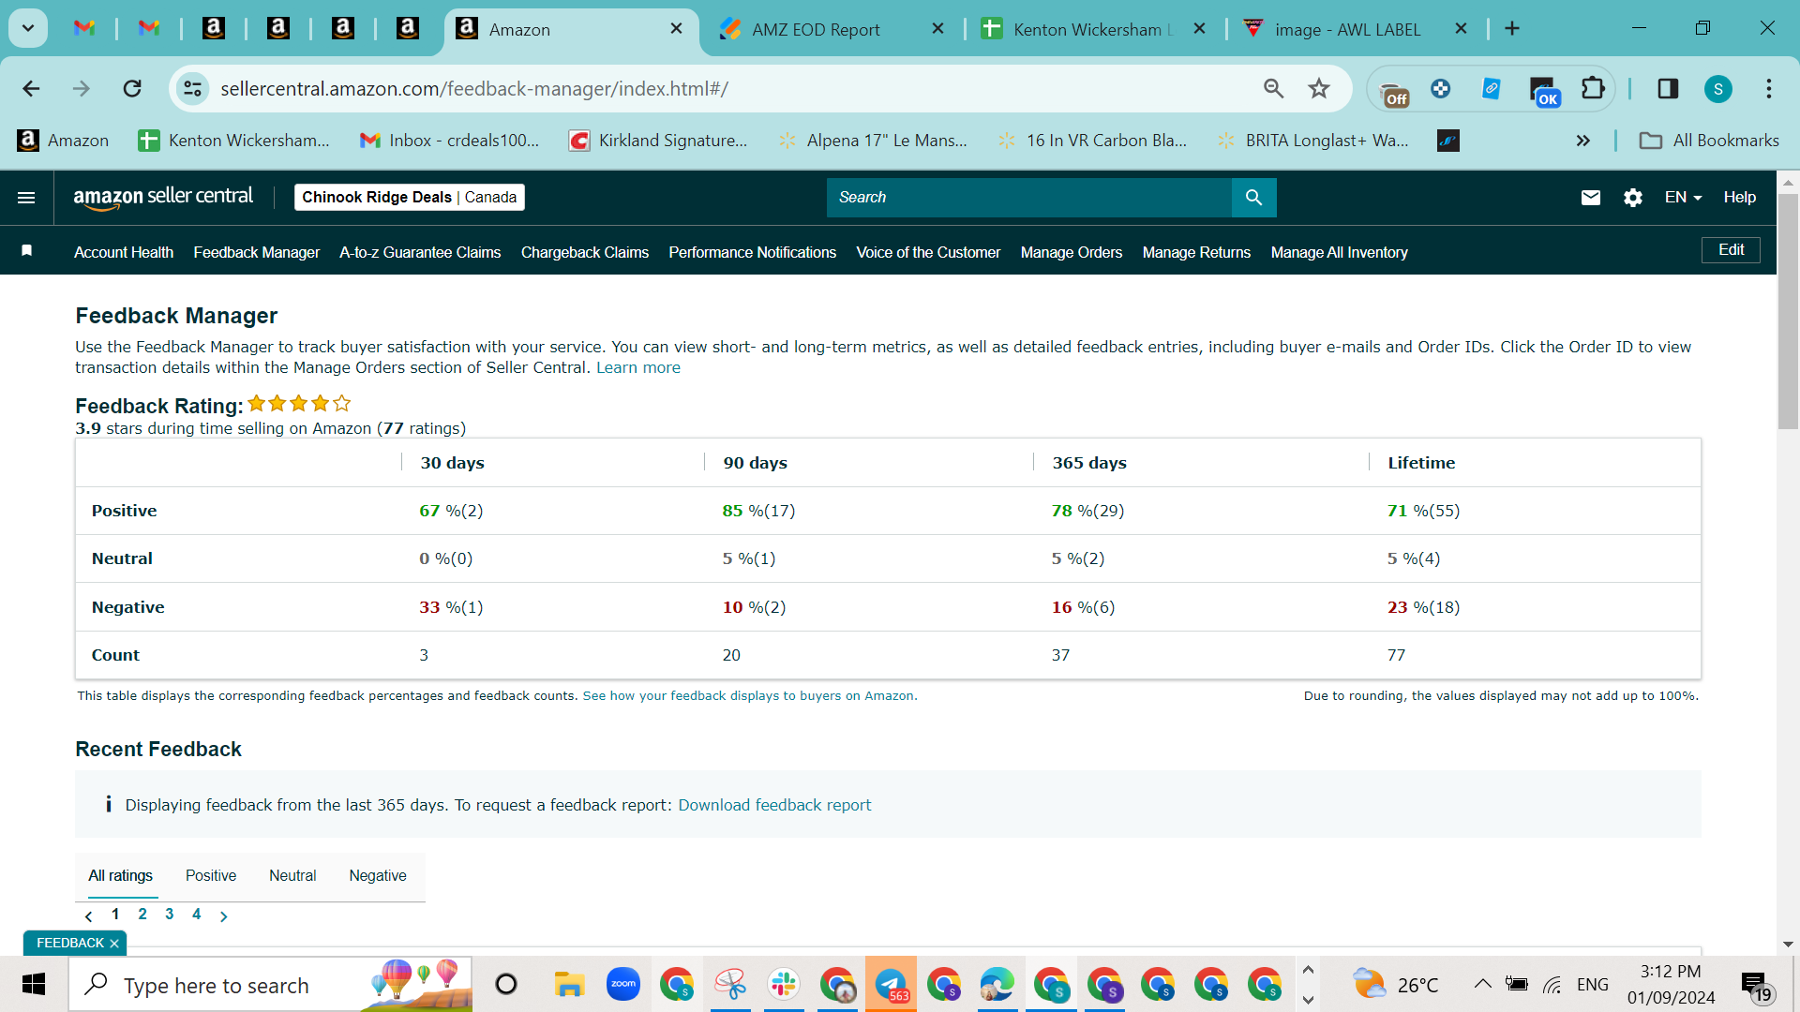Open Performance Notifications
This screenshot has height=1012, width=1800.
753,253
